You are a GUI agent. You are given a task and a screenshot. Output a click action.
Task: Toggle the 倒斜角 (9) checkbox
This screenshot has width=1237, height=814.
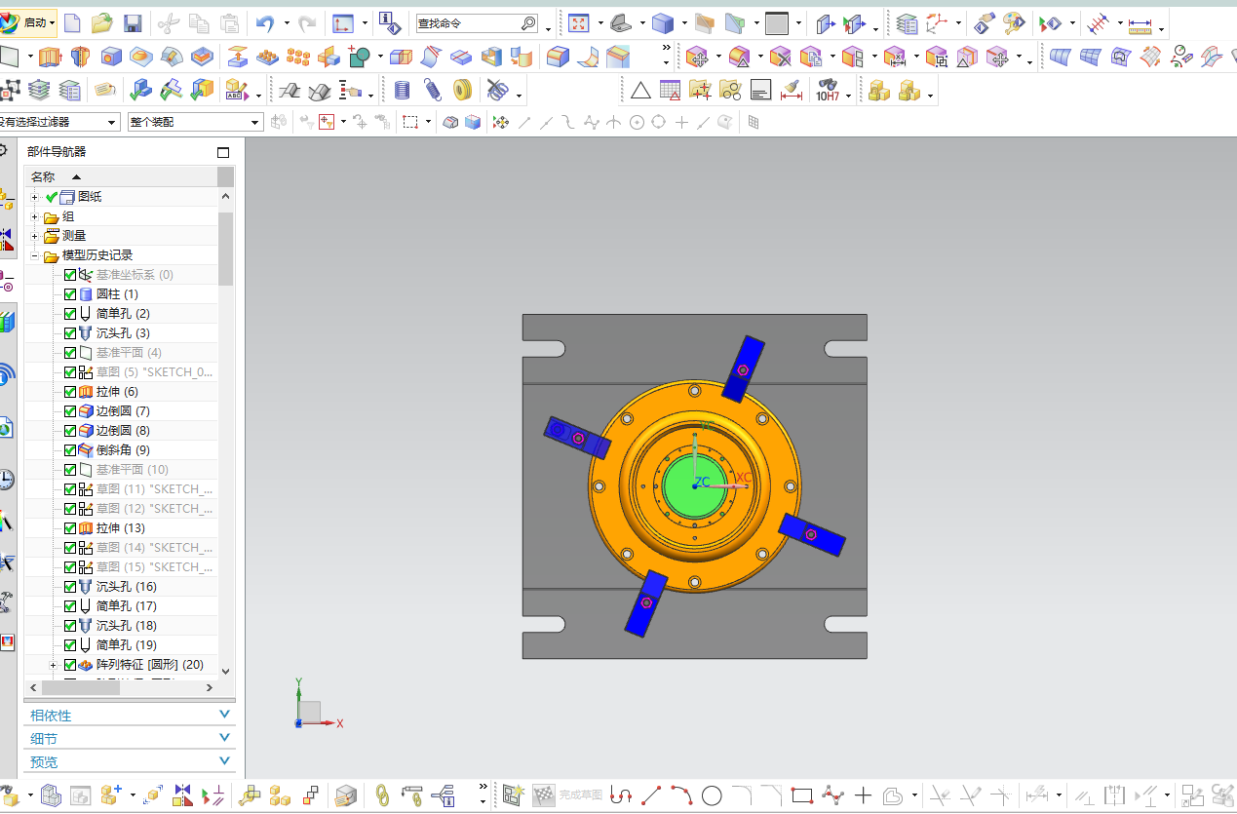pyautogui.click(x=70, y=450)
